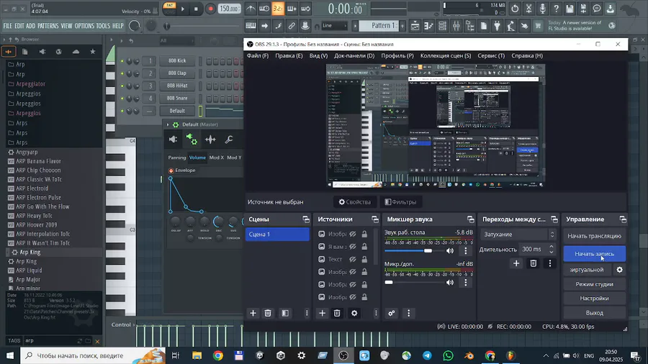Open the Затухание transition dropdown

tap(518, 235)
